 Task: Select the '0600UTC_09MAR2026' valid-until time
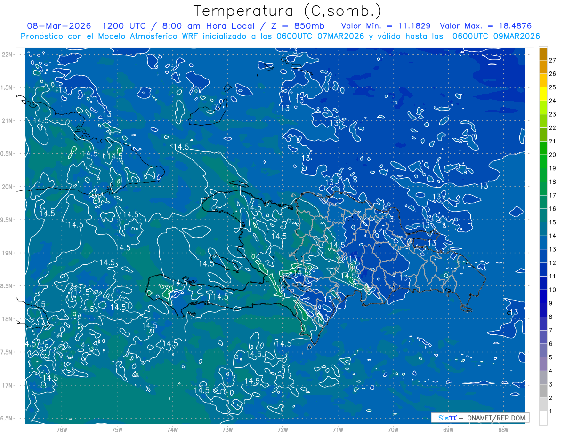[x=496, y=36]
